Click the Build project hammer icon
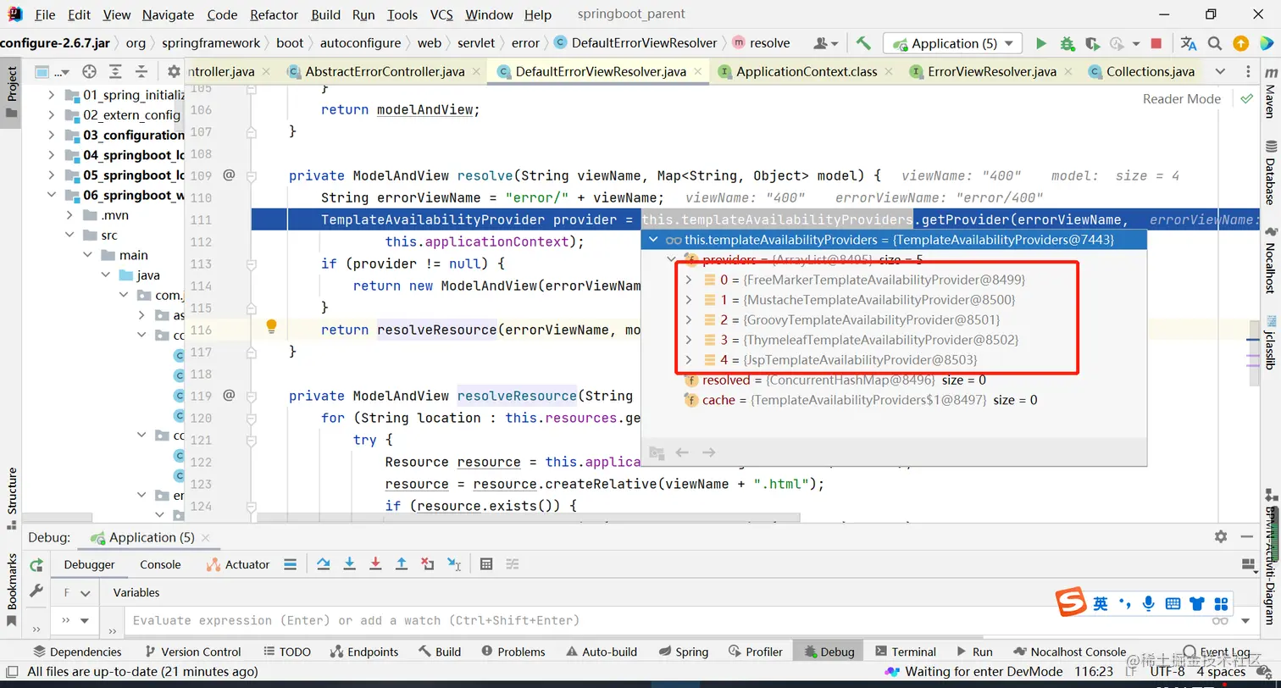Viewport: 1281px width, 688px height. click(x=863, y=43)
